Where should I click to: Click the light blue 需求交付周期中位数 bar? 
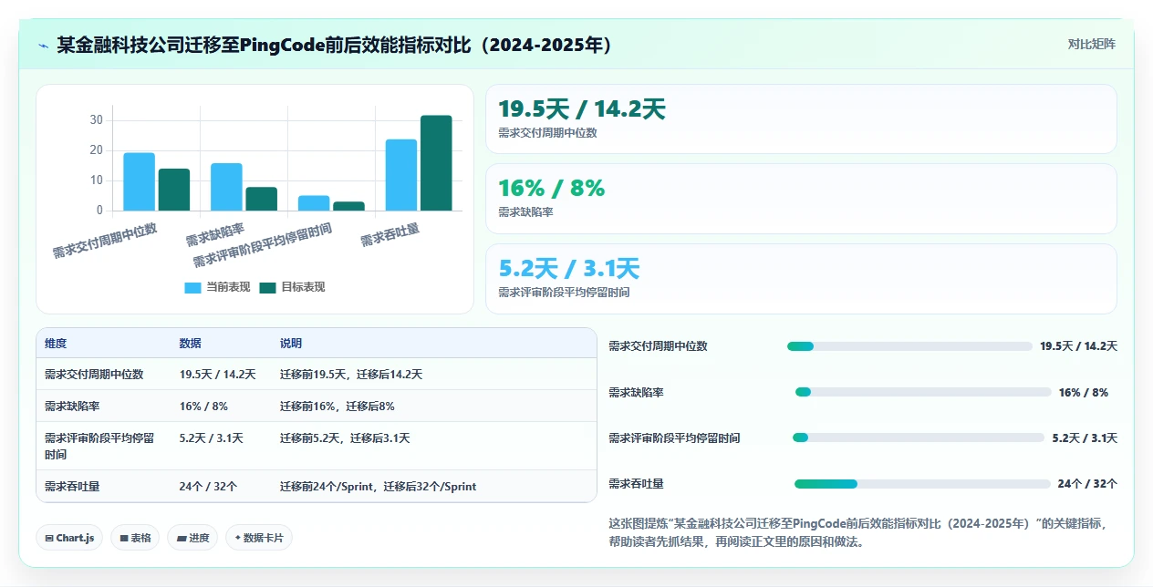click(139, 181)
